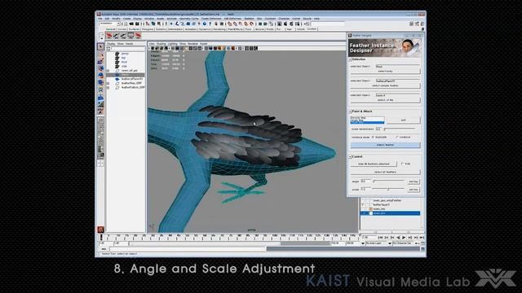Click the scale randomness slider track
This screenshot has width=522, height=293.
399,129
